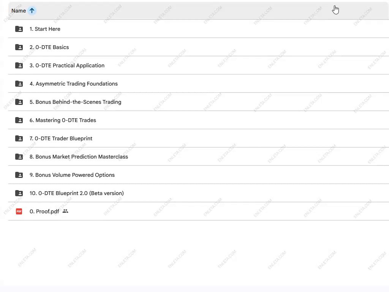Viewport: 389px width, 292px height.
Task: Open the 7. 0-DTE Trader Blueprint folder
Action: [61, 138]
